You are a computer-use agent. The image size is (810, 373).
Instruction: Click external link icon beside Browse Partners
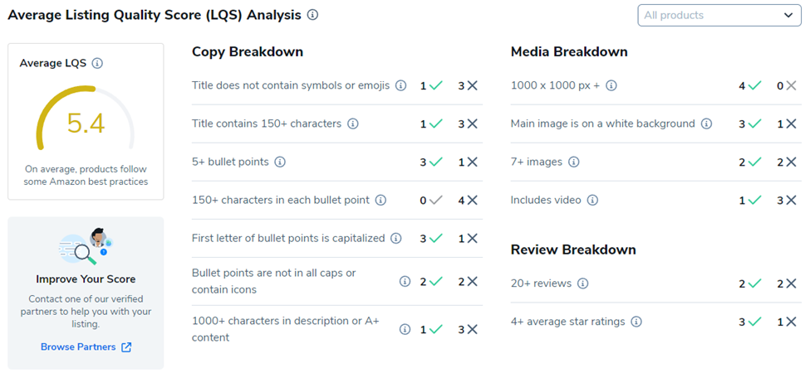click(126, 347)
